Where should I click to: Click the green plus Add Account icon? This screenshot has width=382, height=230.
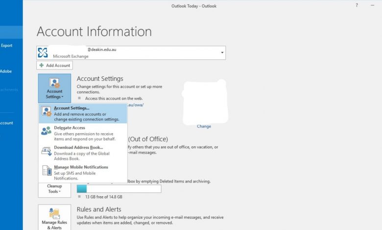[42, 65]
